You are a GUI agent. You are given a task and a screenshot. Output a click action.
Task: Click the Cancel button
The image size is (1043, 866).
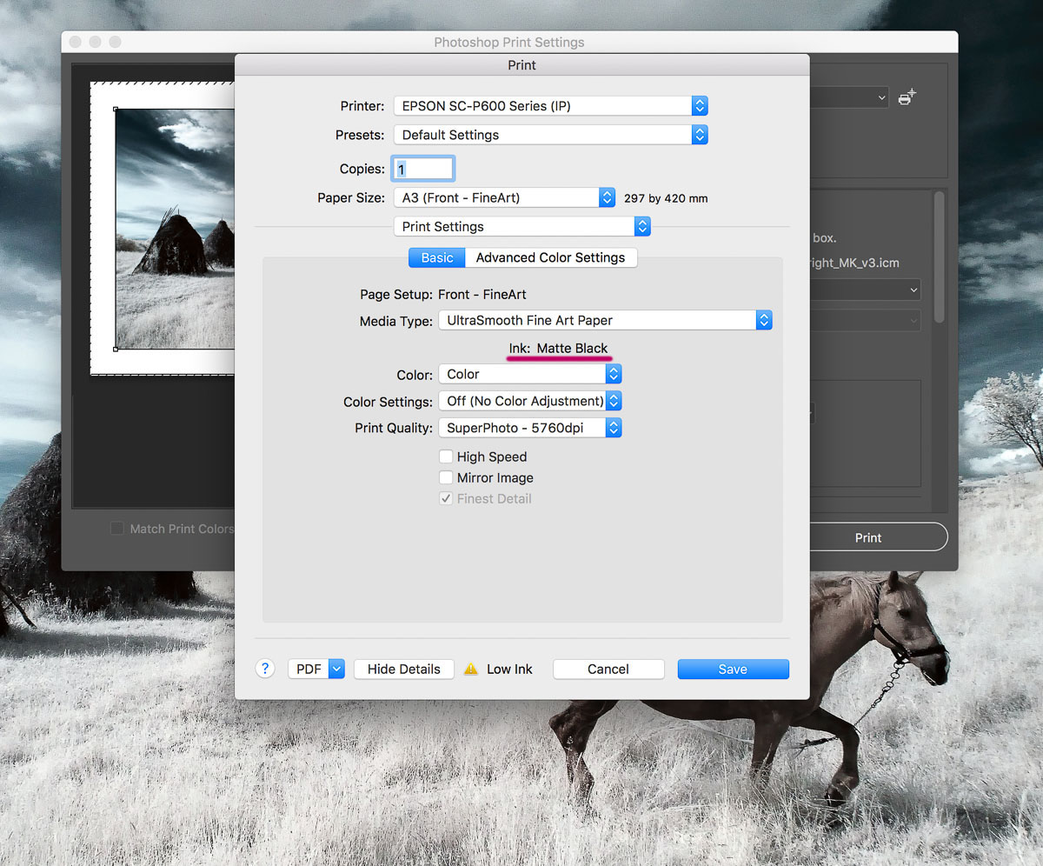[608, 669]
